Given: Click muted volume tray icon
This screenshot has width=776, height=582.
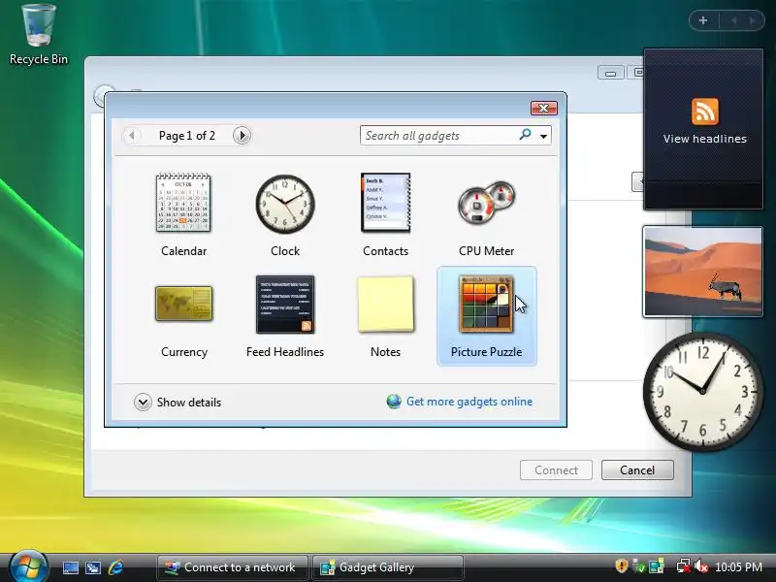Looking at the screenshot, I should (700, 566).
